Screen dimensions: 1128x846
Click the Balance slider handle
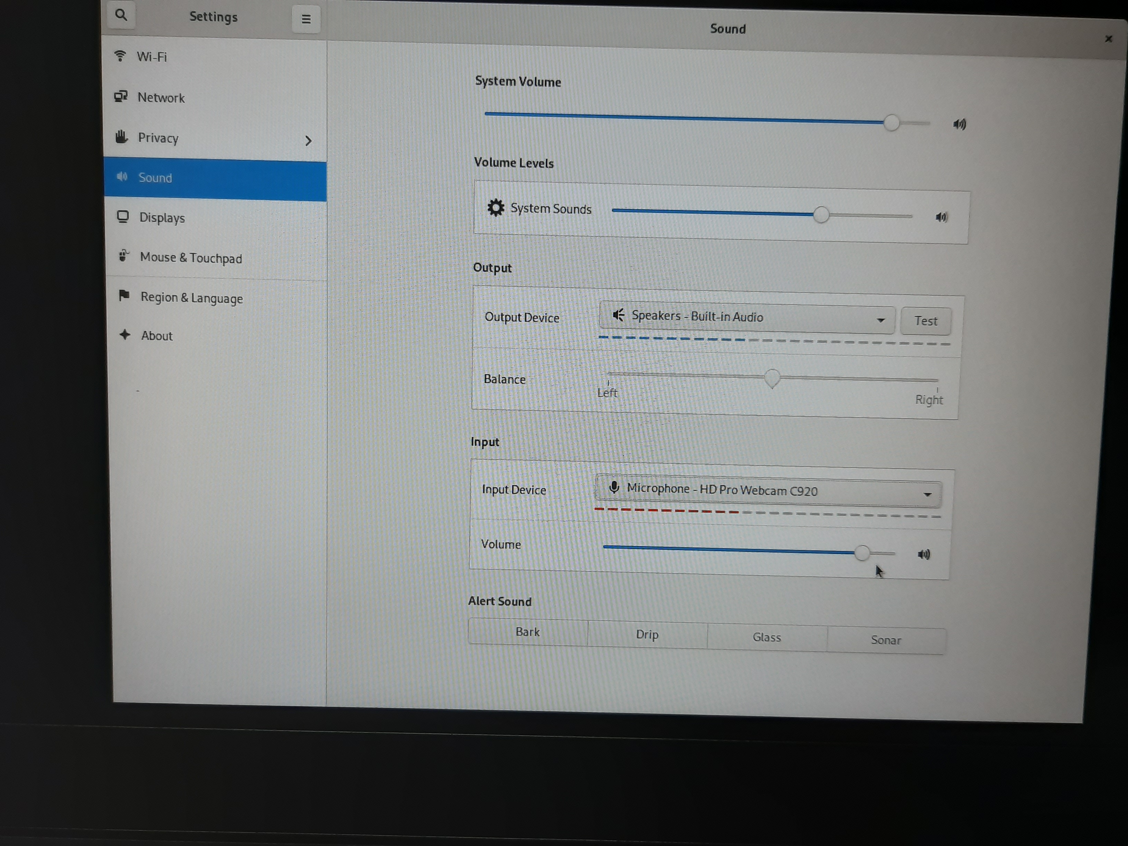pos(772,378)
